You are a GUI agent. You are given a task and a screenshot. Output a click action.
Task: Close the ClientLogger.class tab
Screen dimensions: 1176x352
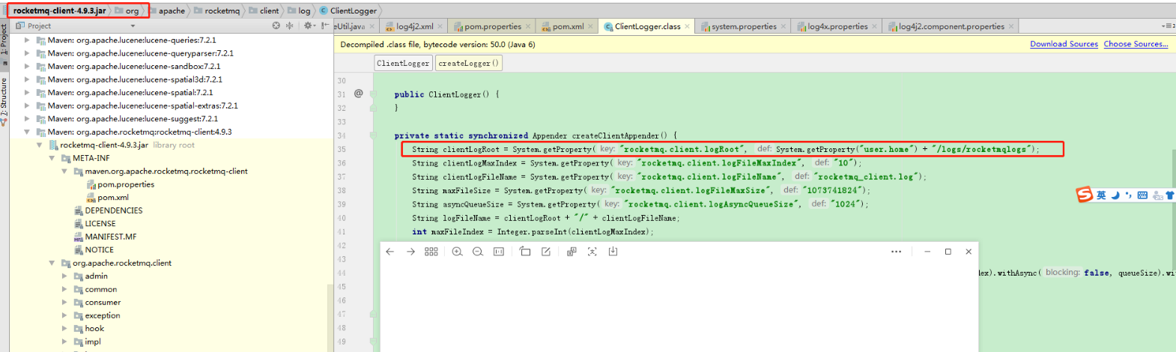click(x=687, y=26)
